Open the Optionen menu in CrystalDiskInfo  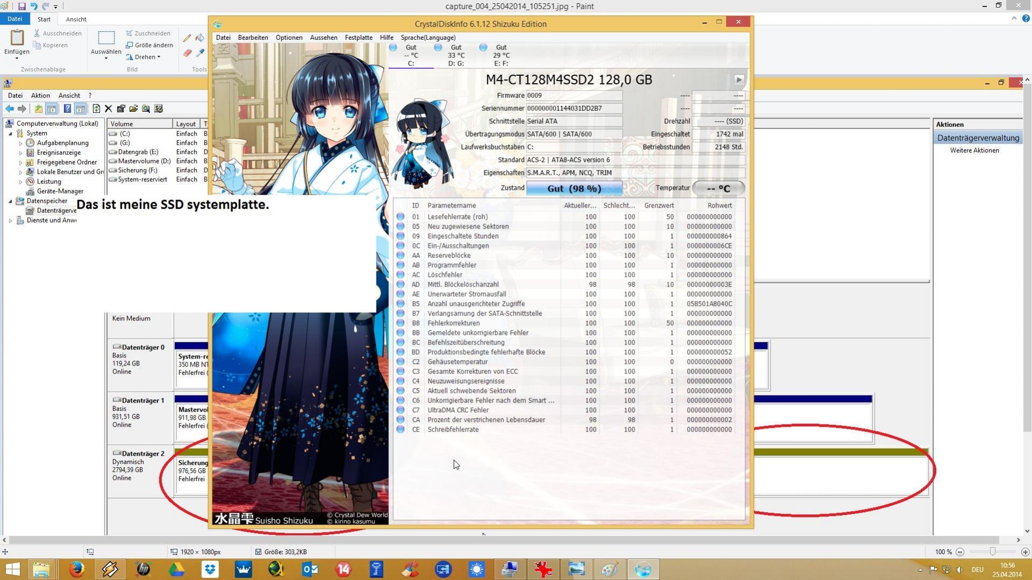tap(289, 38)
